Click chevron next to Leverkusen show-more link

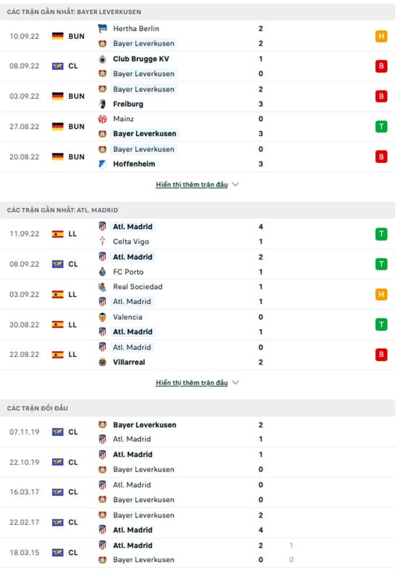tap(235, 184)
